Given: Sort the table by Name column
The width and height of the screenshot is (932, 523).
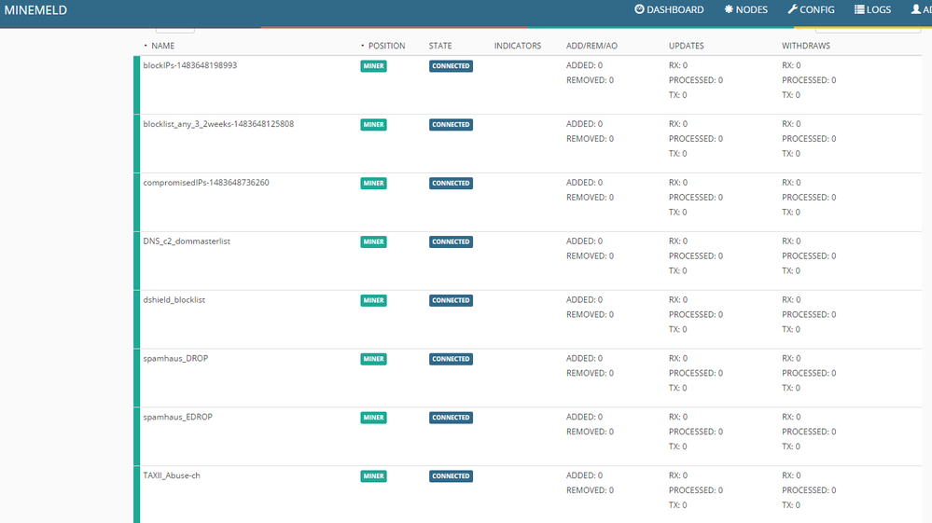Looking at the screenshot, I should tap(162, 46).
